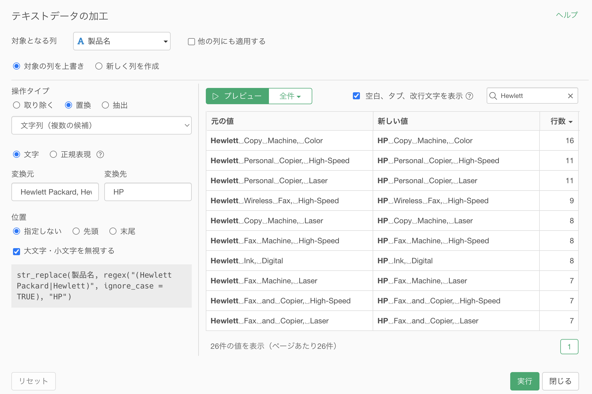Select 正規表現 matching mode
This screenshot has height=394, width=592.
[53, 154]
